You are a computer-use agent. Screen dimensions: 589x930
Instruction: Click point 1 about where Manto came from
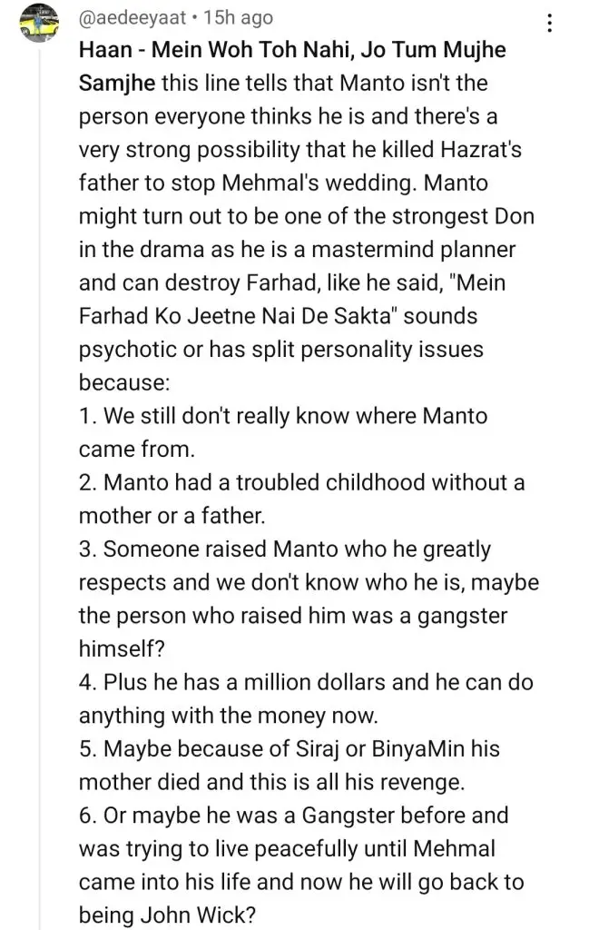[x=284, y=416]
